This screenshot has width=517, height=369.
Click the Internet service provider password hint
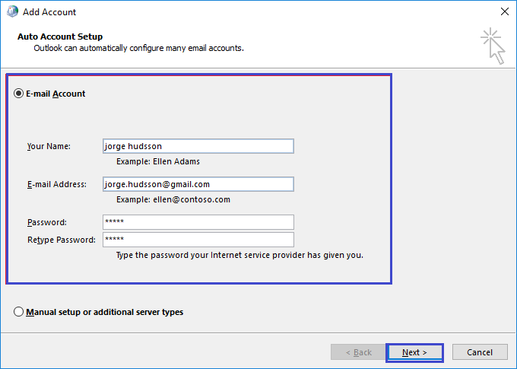click(x=239, y=255)
